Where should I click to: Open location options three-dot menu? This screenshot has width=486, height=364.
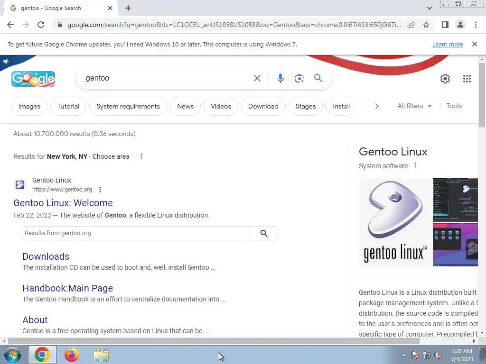point(141,156)
